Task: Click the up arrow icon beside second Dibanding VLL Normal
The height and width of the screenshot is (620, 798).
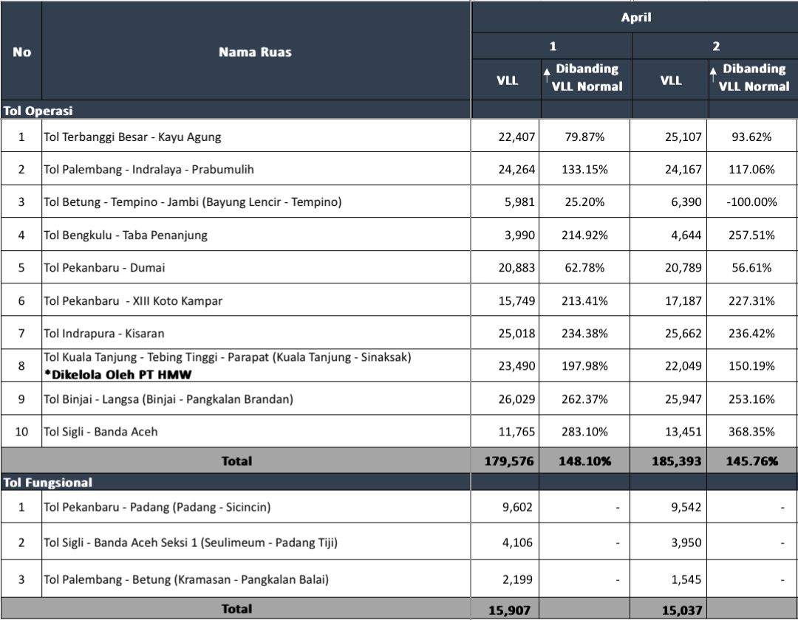Action: click(x=714, y=74)
